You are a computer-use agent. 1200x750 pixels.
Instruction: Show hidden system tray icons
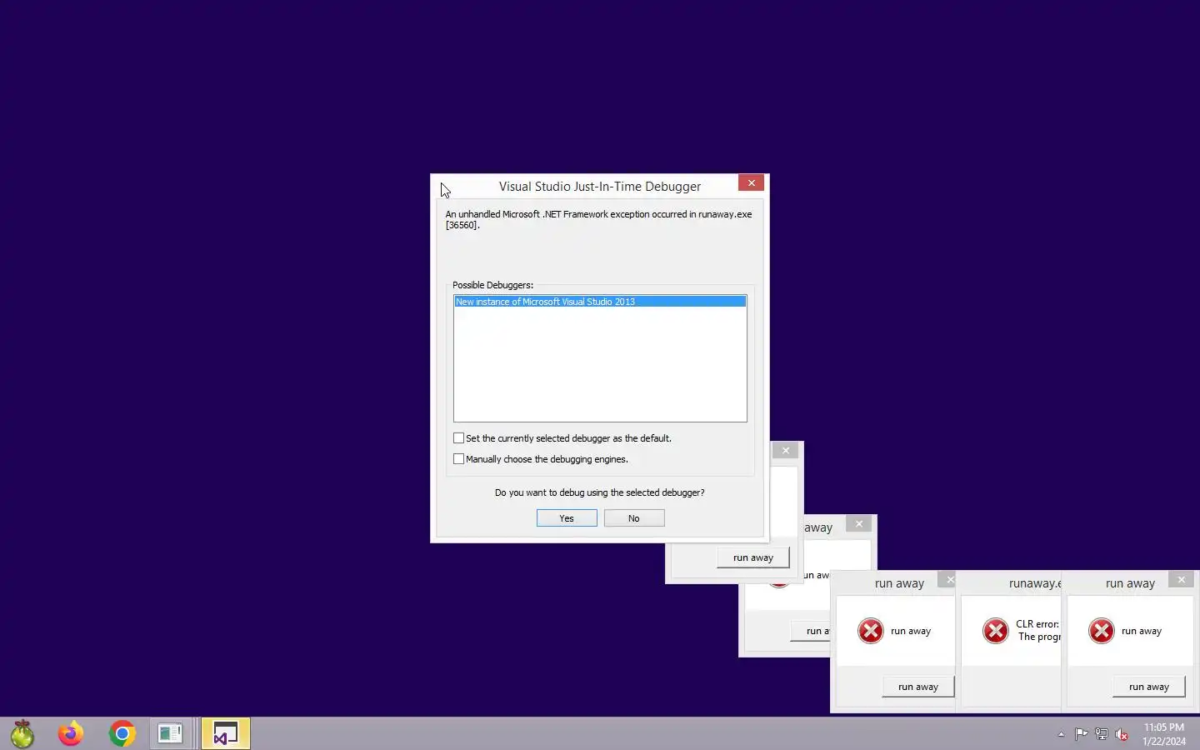(x=1061, y=734)
